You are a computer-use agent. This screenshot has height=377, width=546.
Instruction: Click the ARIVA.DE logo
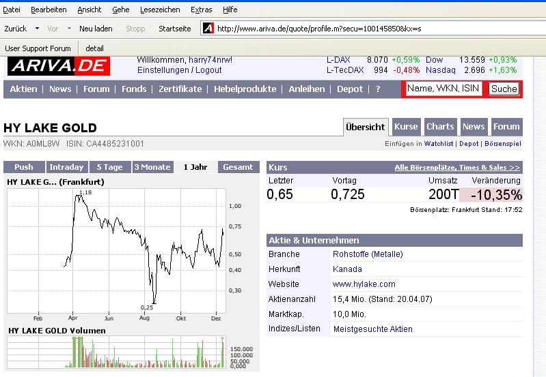click(58, 66)
